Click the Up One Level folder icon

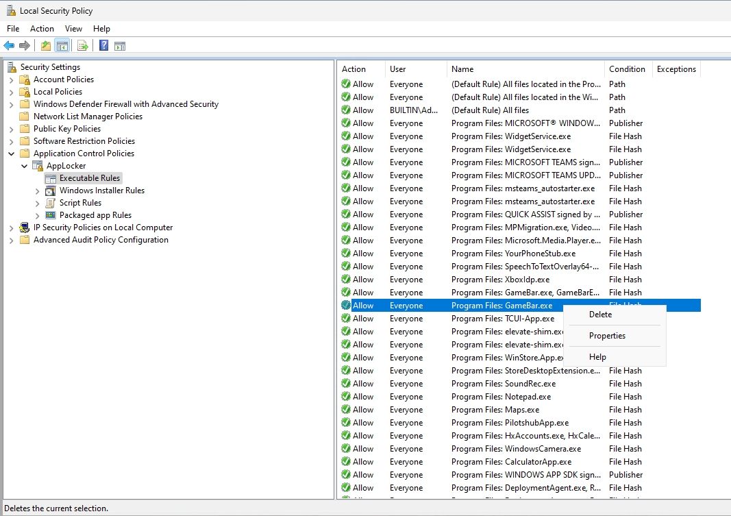pos(45,45)
